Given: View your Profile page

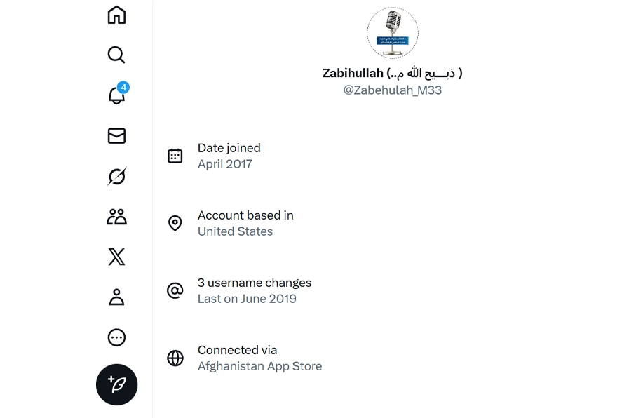Looking at the screenshot, I should tap(116, 297).
